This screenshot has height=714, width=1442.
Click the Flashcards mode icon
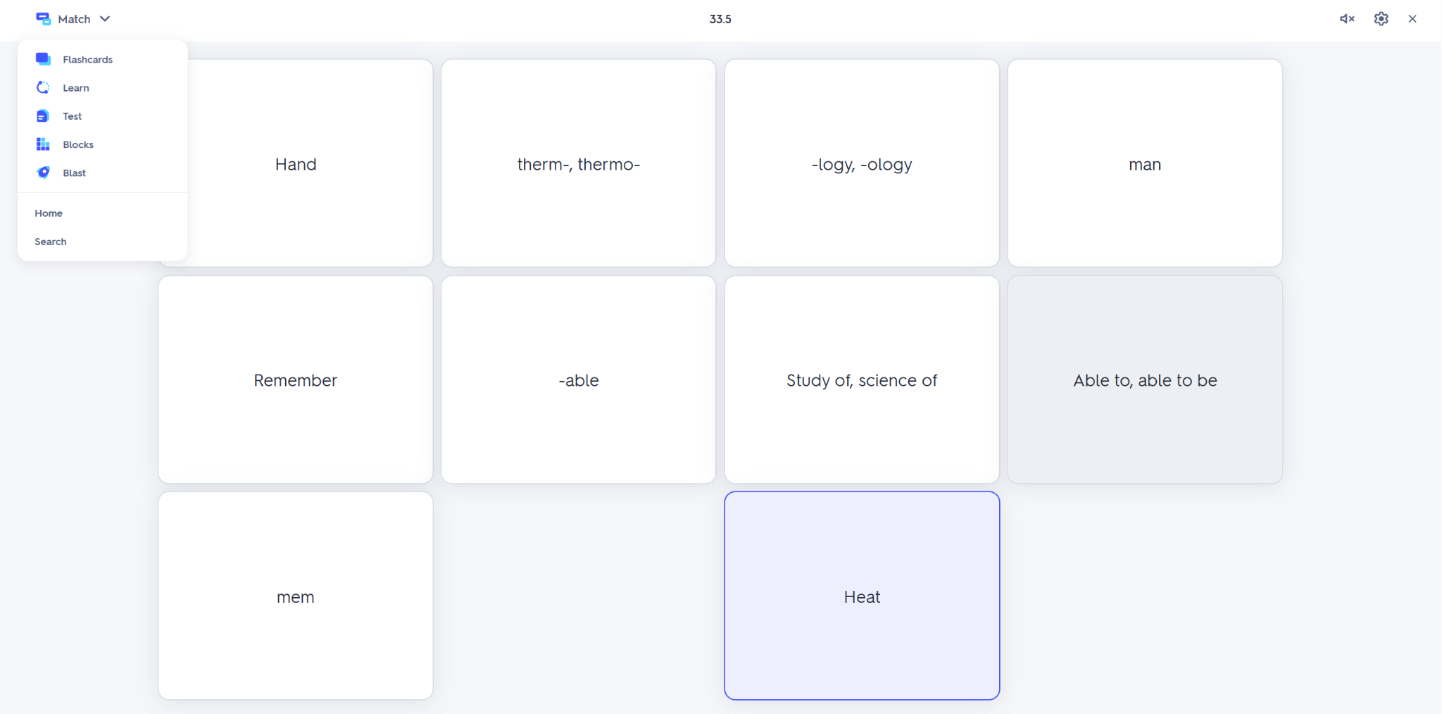tap(43, 59)
